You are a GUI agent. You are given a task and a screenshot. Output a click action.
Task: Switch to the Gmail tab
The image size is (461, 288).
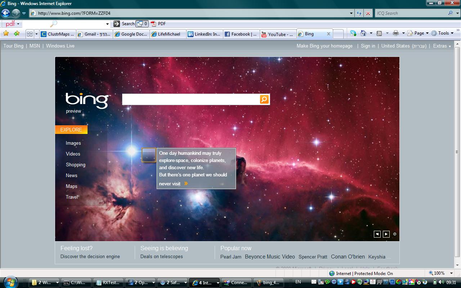coord(94,34)
